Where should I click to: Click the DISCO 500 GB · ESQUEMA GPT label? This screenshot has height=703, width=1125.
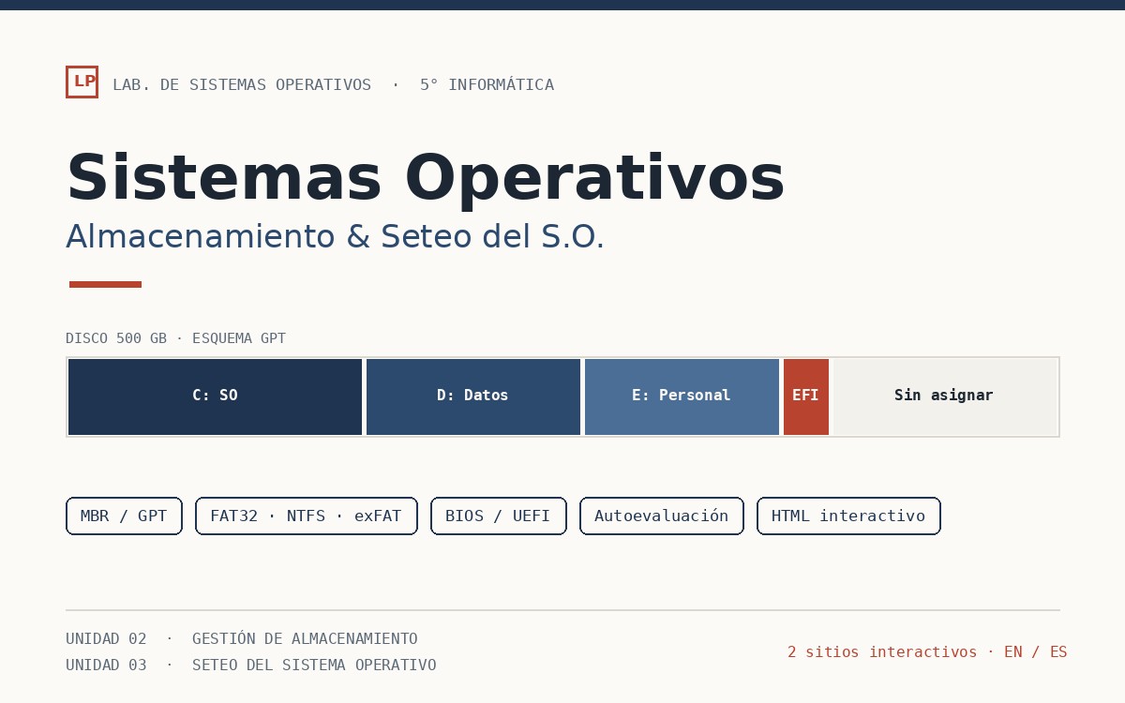175,338
